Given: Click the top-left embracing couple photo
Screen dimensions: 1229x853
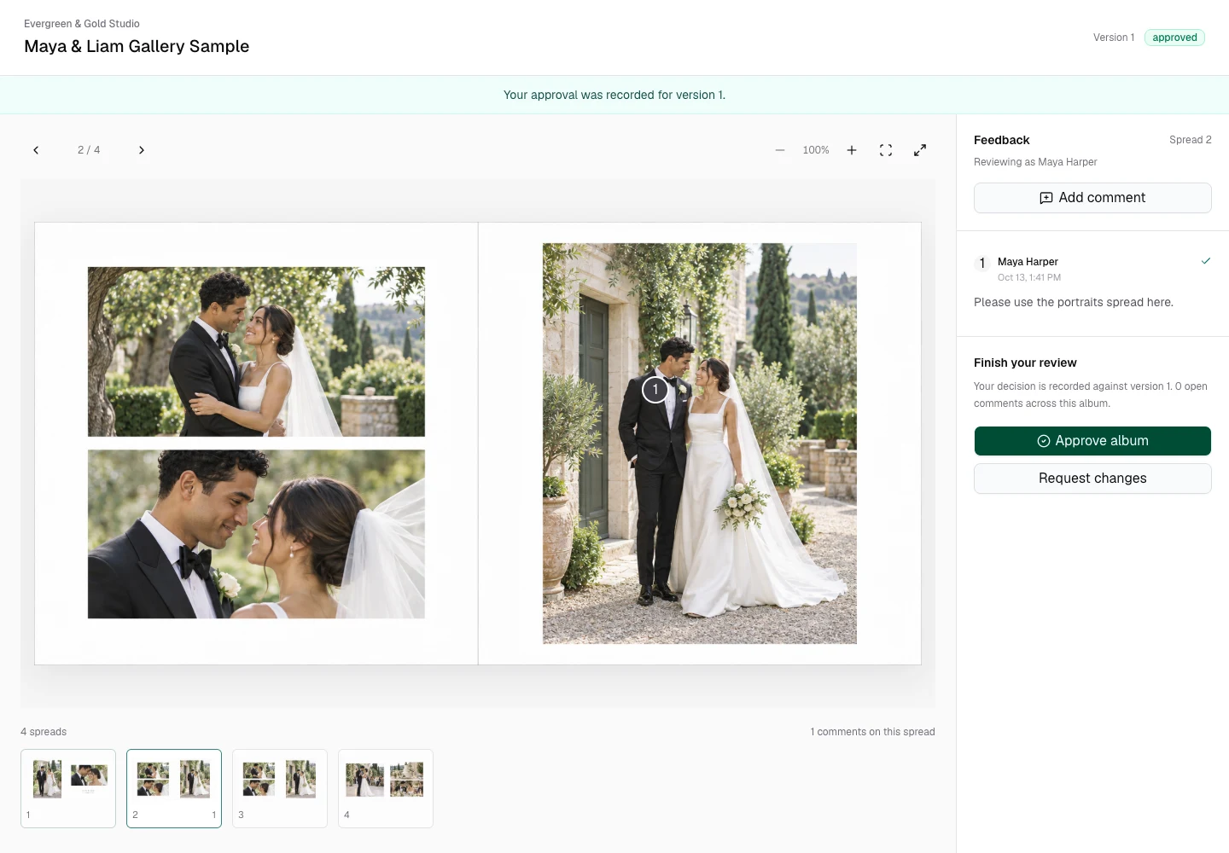Looking at the screenshot, I should [x=256, y=351].
